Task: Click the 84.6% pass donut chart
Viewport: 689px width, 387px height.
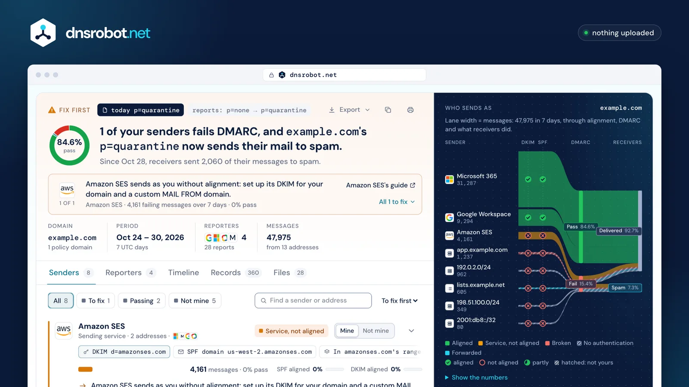Action: [x=69, y=145]
